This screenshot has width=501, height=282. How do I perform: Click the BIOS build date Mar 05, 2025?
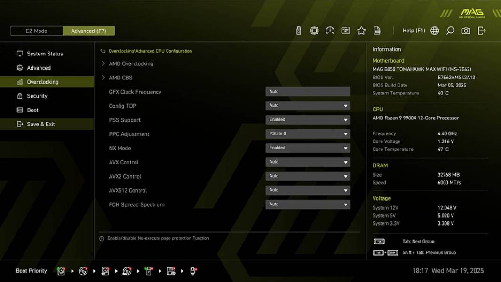(452, 85)
